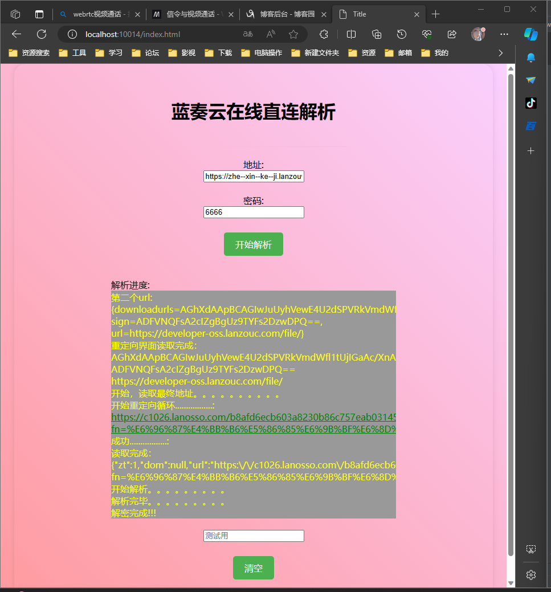Open 学习 bookmarks folder
The height and width of the screenshot is (592, 551).
(109, 53)
